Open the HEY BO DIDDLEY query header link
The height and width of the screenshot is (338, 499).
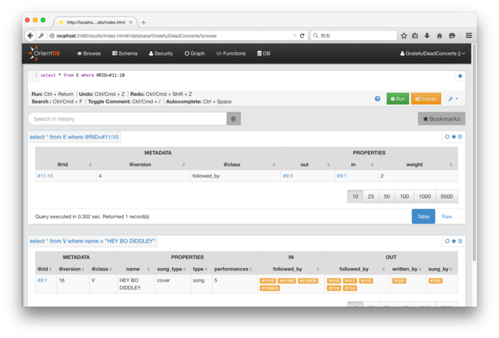[92, 241]
